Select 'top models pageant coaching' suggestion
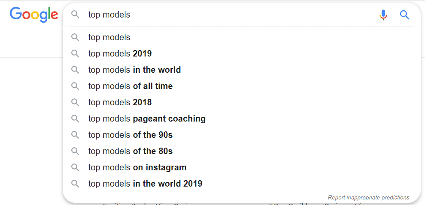Viewport: 425px width, 205px height. tap(241, 119)
